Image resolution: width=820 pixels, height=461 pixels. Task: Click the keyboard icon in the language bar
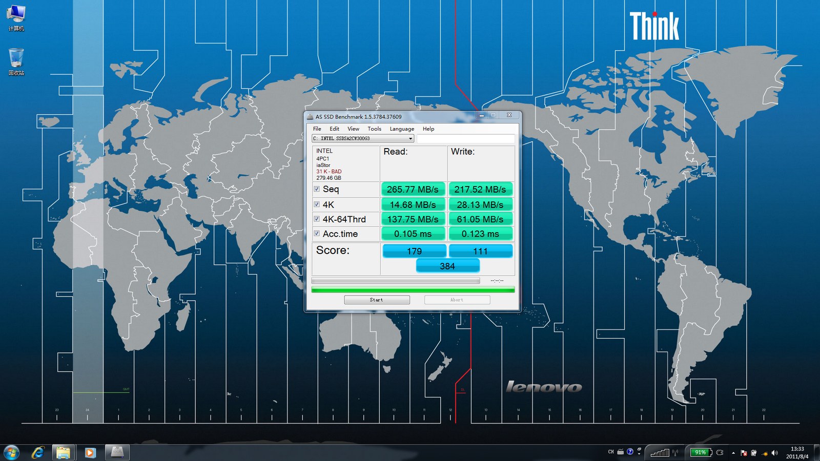[x=621, y=452]
